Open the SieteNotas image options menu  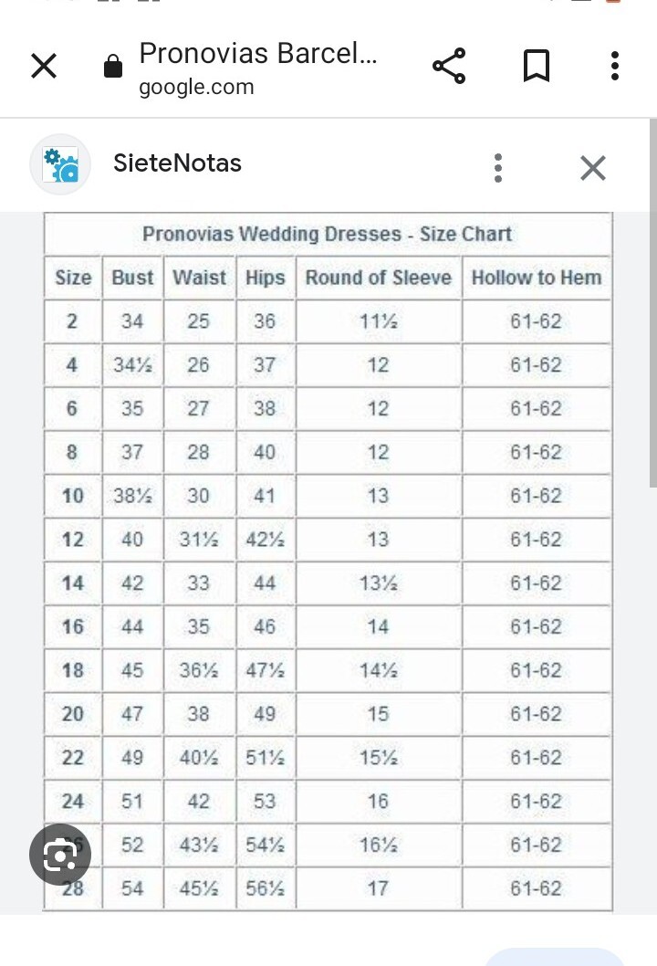pyautogui.click(x=497, y=167)
